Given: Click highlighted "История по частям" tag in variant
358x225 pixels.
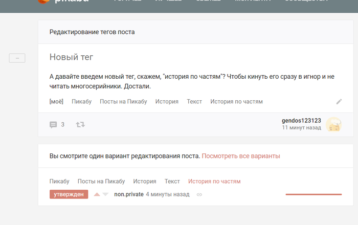Looking at the screenshot, I should pos(214,182).
